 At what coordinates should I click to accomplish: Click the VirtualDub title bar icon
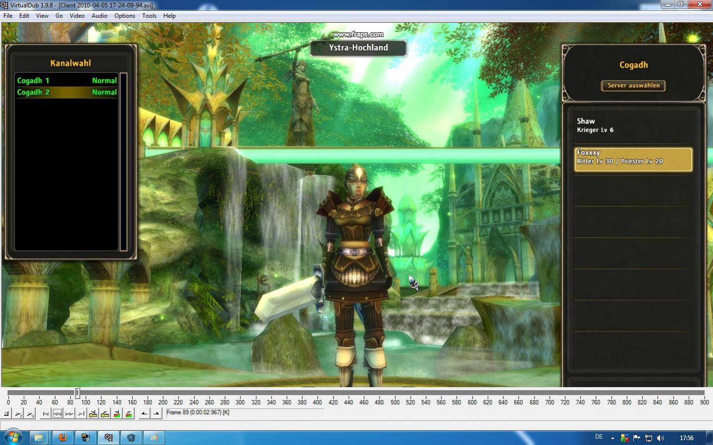[x=4, y=5]
